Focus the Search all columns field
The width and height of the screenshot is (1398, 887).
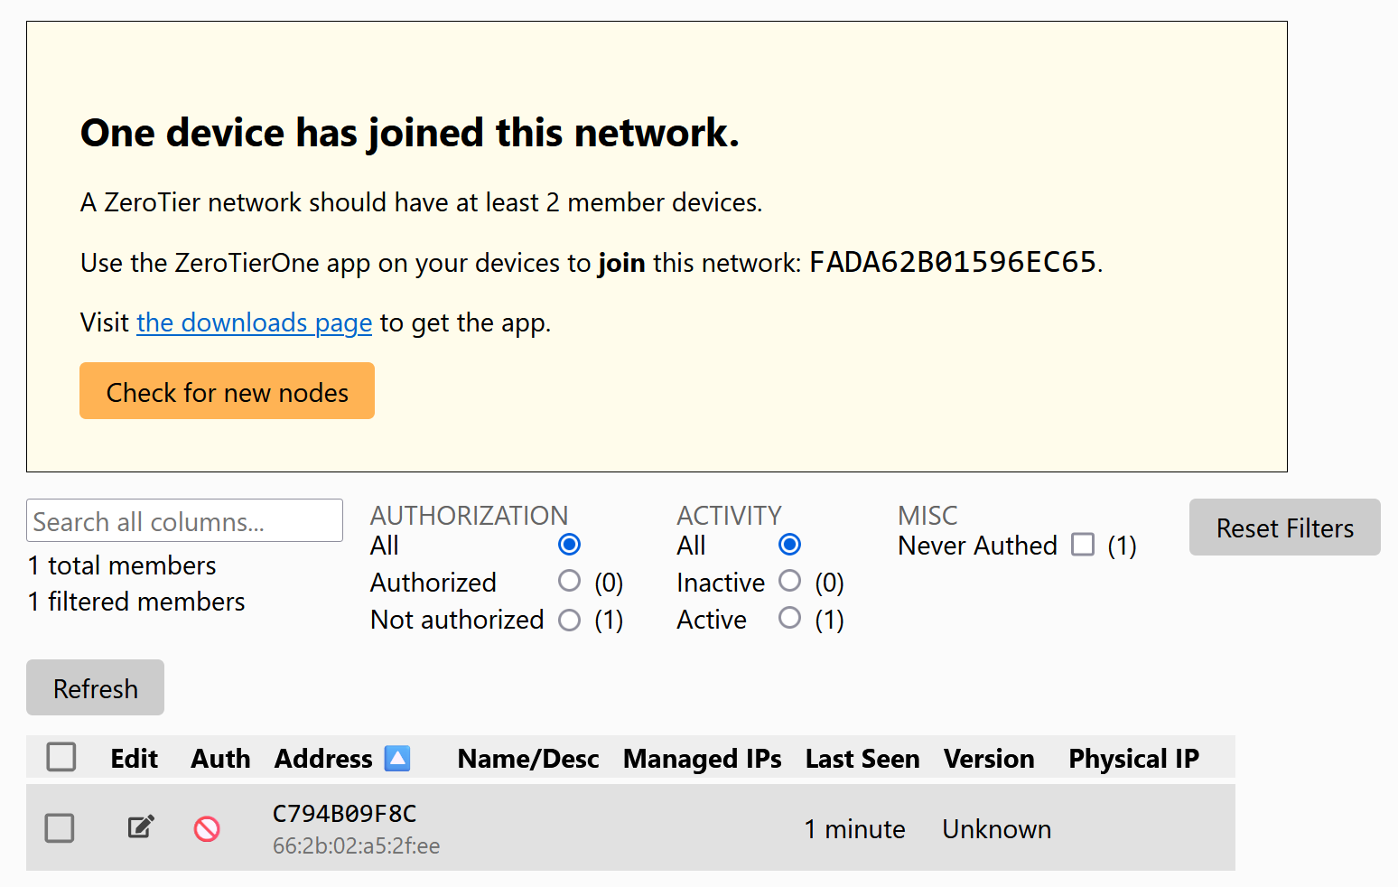184,520
